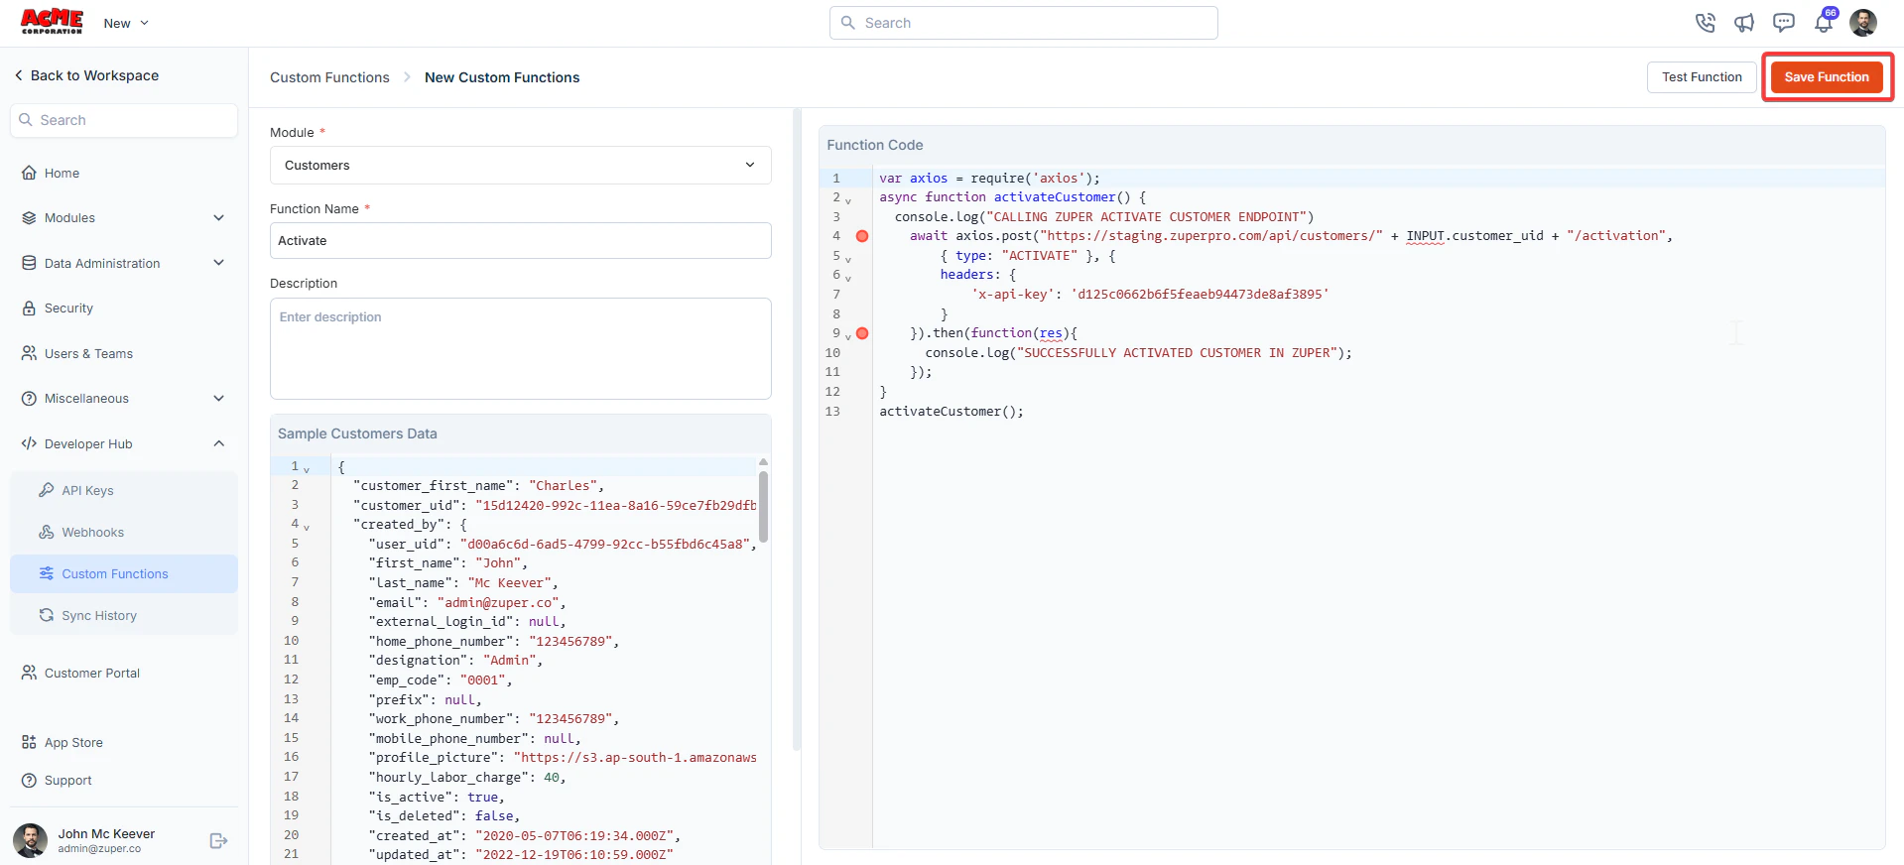The height and width of the screenshot is (865, 1904).
Task: Expand the Modules menu chevron
Action: point(219,218)
